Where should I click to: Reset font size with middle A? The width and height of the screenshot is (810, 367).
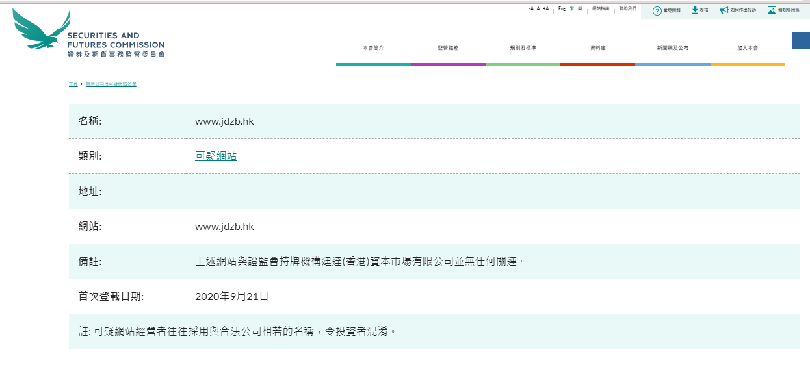click(x=538, y=9)
